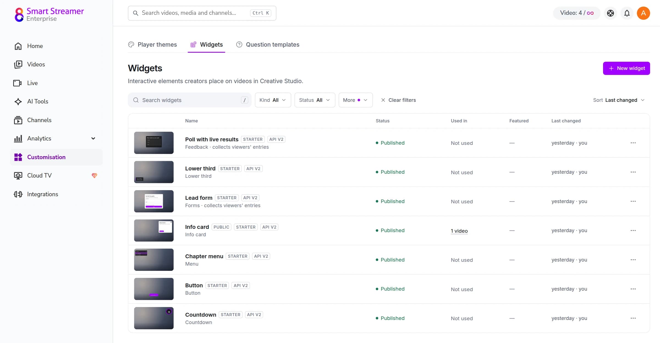
Task: Go to Integrations in the sidebar
Action: (x=56, y=194)
